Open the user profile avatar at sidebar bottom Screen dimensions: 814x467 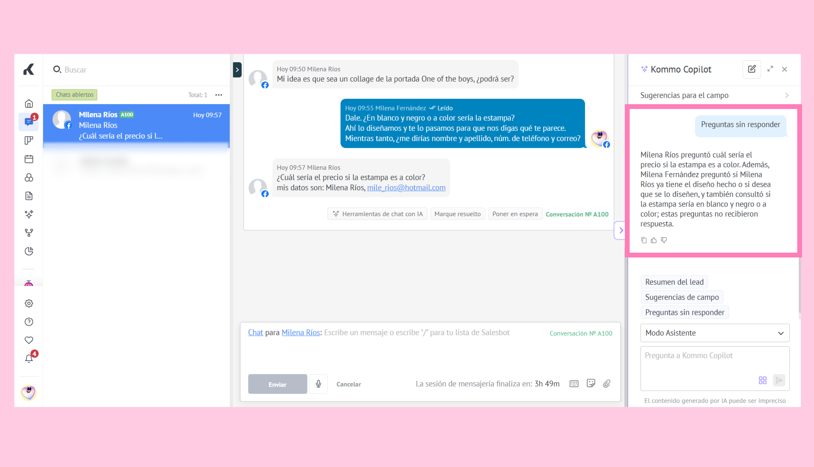click(x=28, y=392)
